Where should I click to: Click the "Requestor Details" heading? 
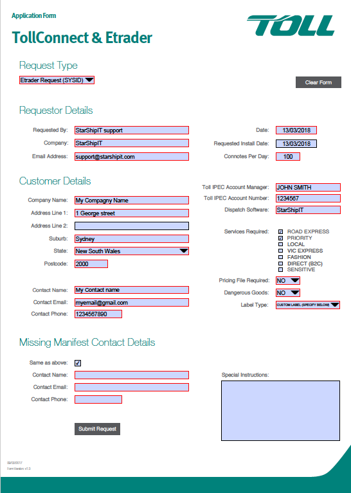point(56,111)
